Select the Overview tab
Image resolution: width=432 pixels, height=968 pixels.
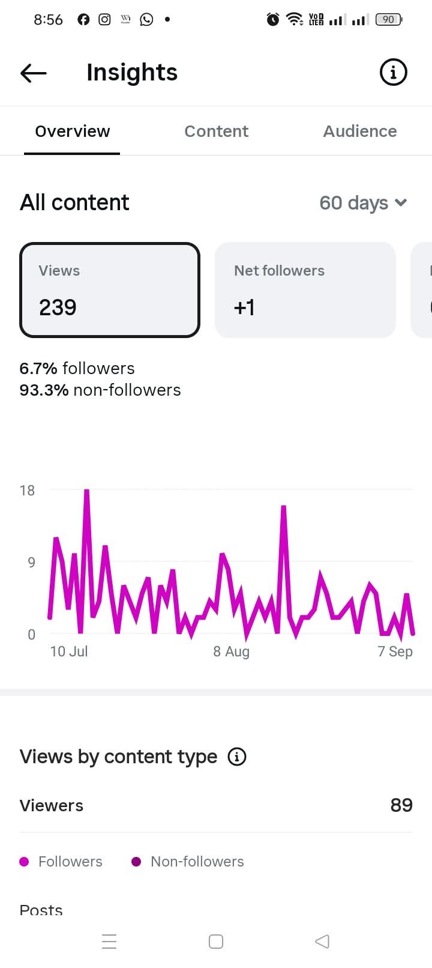(72, 132)
